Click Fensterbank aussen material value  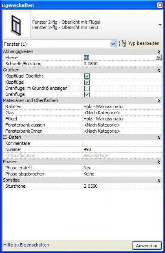(123, 125)
